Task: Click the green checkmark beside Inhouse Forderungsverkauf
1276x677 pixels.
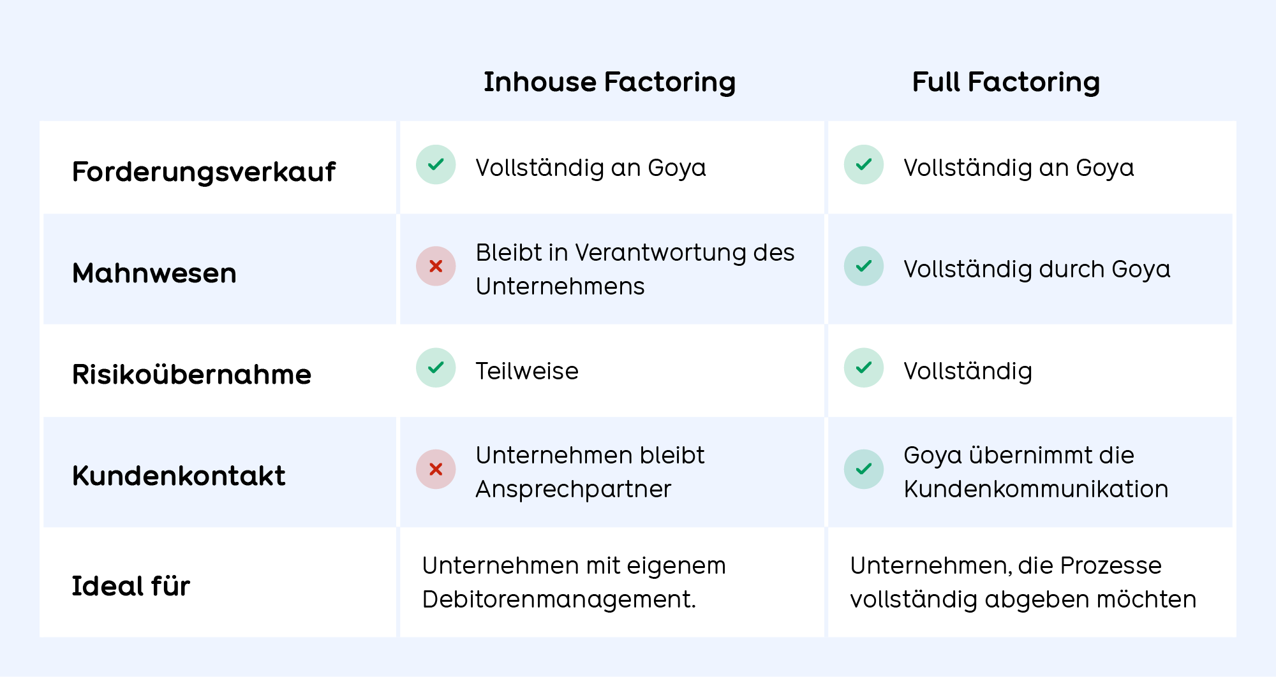Action: tap(436, 164)
